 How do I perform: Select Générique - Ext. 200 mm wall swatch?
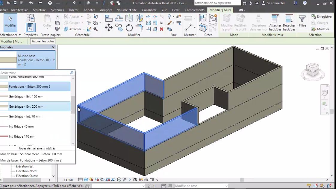click(x=4, y=106)
